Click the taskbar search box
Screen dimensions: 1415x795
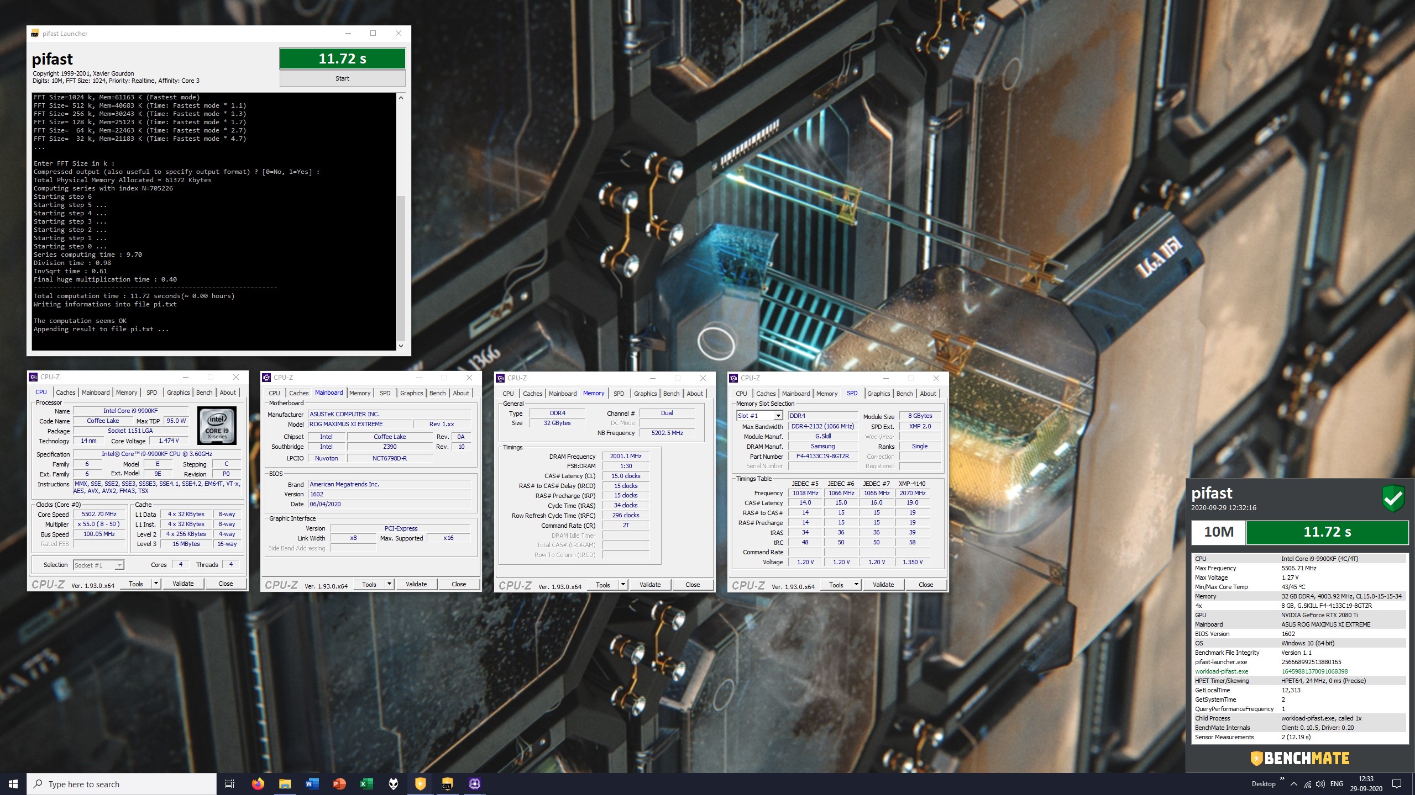point(122,784)
